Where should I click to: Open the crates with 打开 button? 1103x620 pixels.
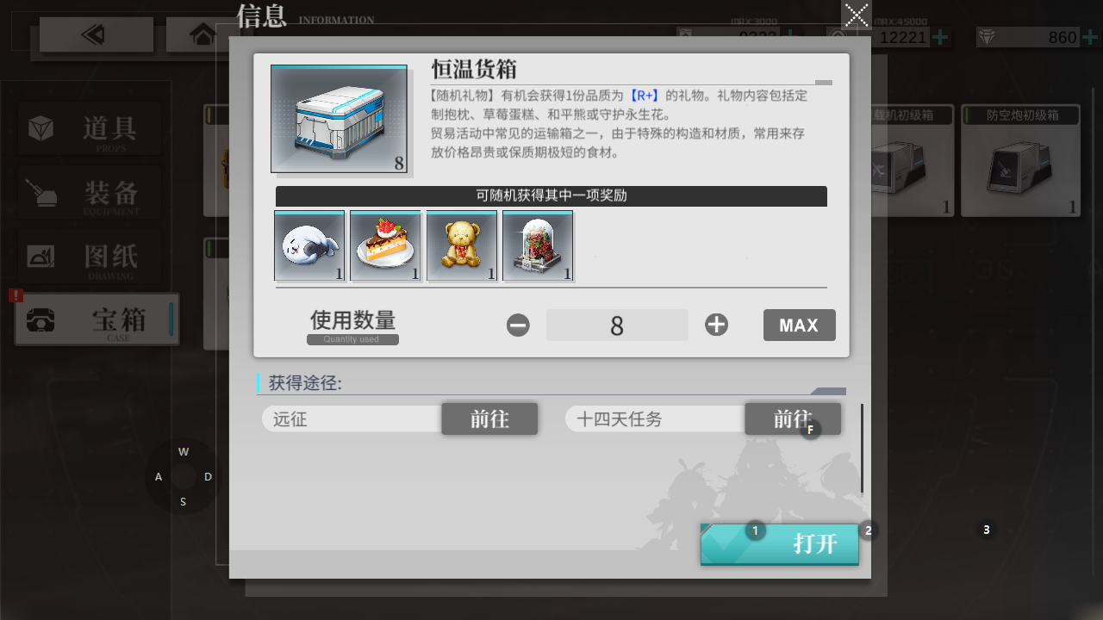[x=780, y=544]
